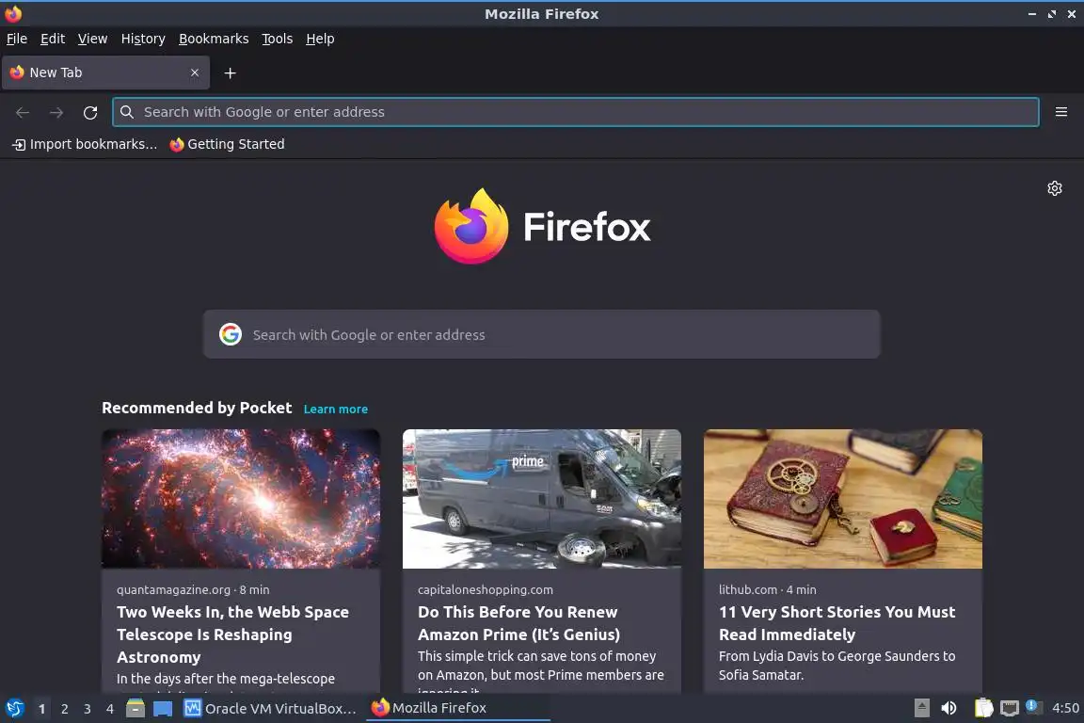1084x723 pixels.
Task: Click the eject removable media tray icon
Action: coord(921,708)
